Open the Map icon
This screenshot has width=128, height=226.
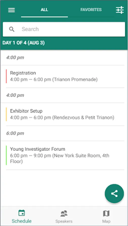coord(106,213)
